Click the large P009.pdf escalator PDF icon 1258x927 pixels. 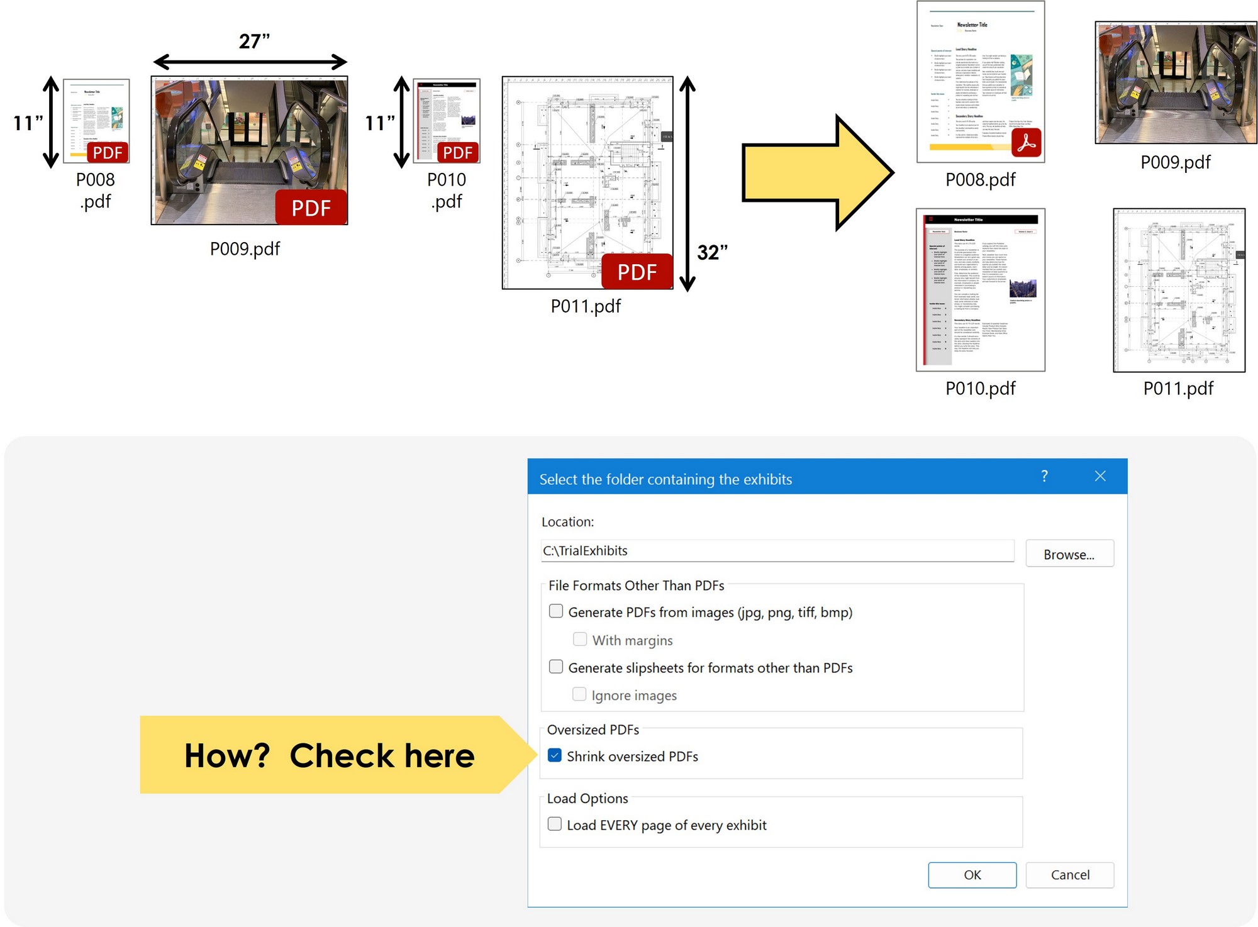pyautogui.click(x=249, y=151)
